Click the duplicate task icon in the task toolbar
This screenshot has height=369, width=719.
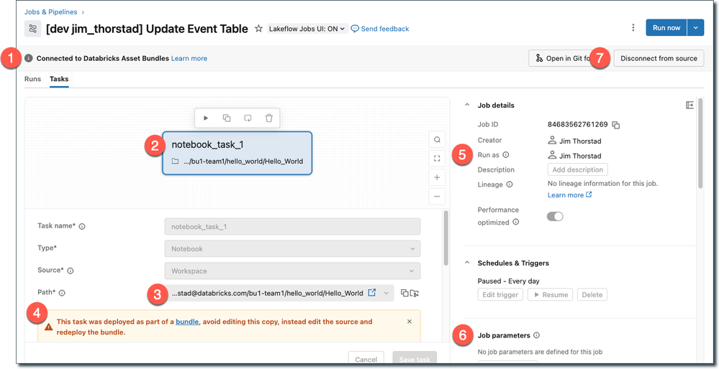(x=227, y=118)
